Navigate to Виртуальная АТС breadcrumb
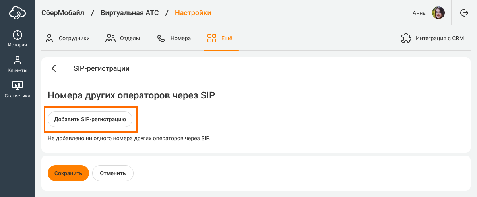Image resolution: width=477 pixels, height=197 pixels. (x=130, y=13)
